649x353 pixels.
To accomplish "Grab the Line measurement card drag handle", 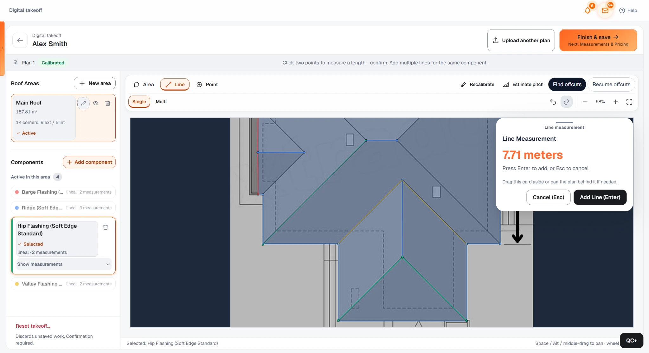I will point(564,122).
